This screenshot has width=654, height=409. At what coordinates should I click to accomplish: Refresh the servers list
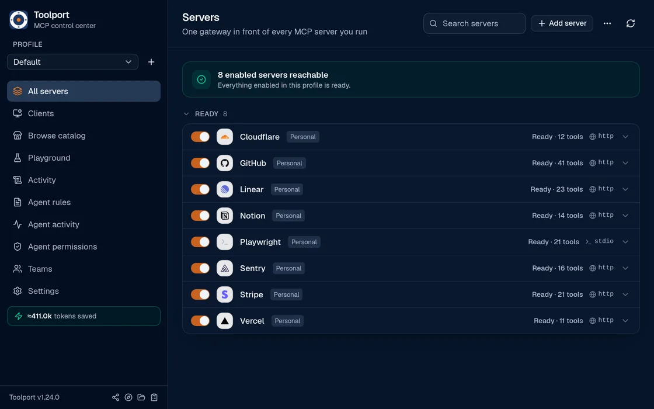click(x=630, y=23)
